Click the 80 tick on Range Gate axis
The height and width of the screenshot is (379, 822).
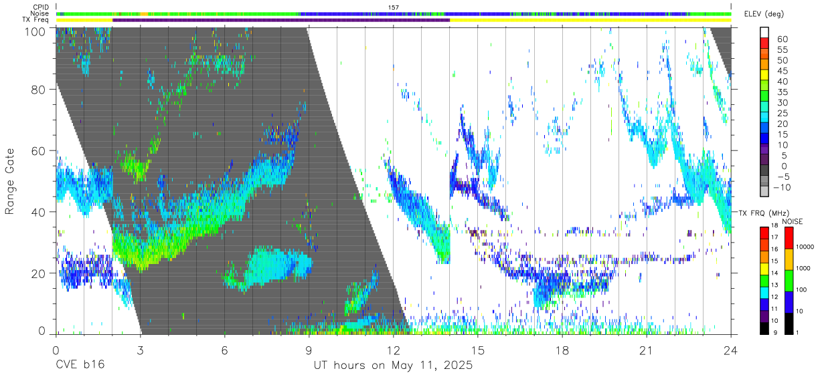click(x=39, y=89)
